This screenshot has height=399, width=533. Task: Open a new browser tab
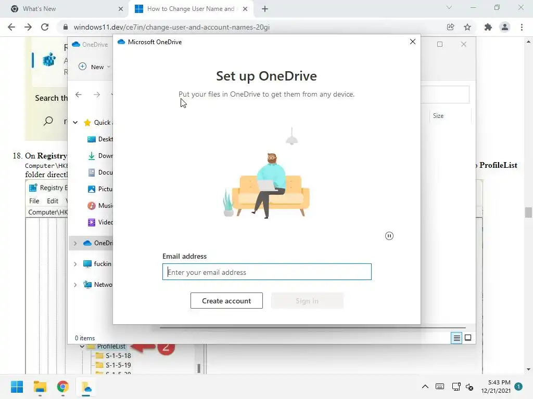point(265,9)
